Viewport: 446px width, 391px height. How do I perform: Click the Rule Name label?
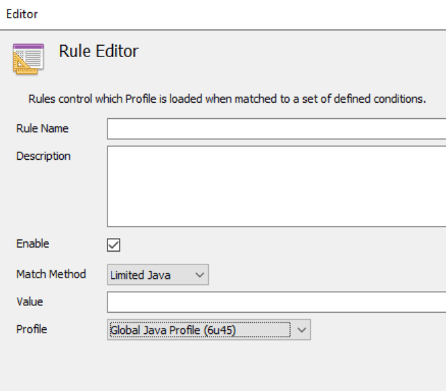[42, 129]
